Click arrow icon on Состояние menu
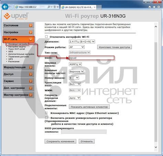Viewport: 163px width, 156px height. coord(31,25)
